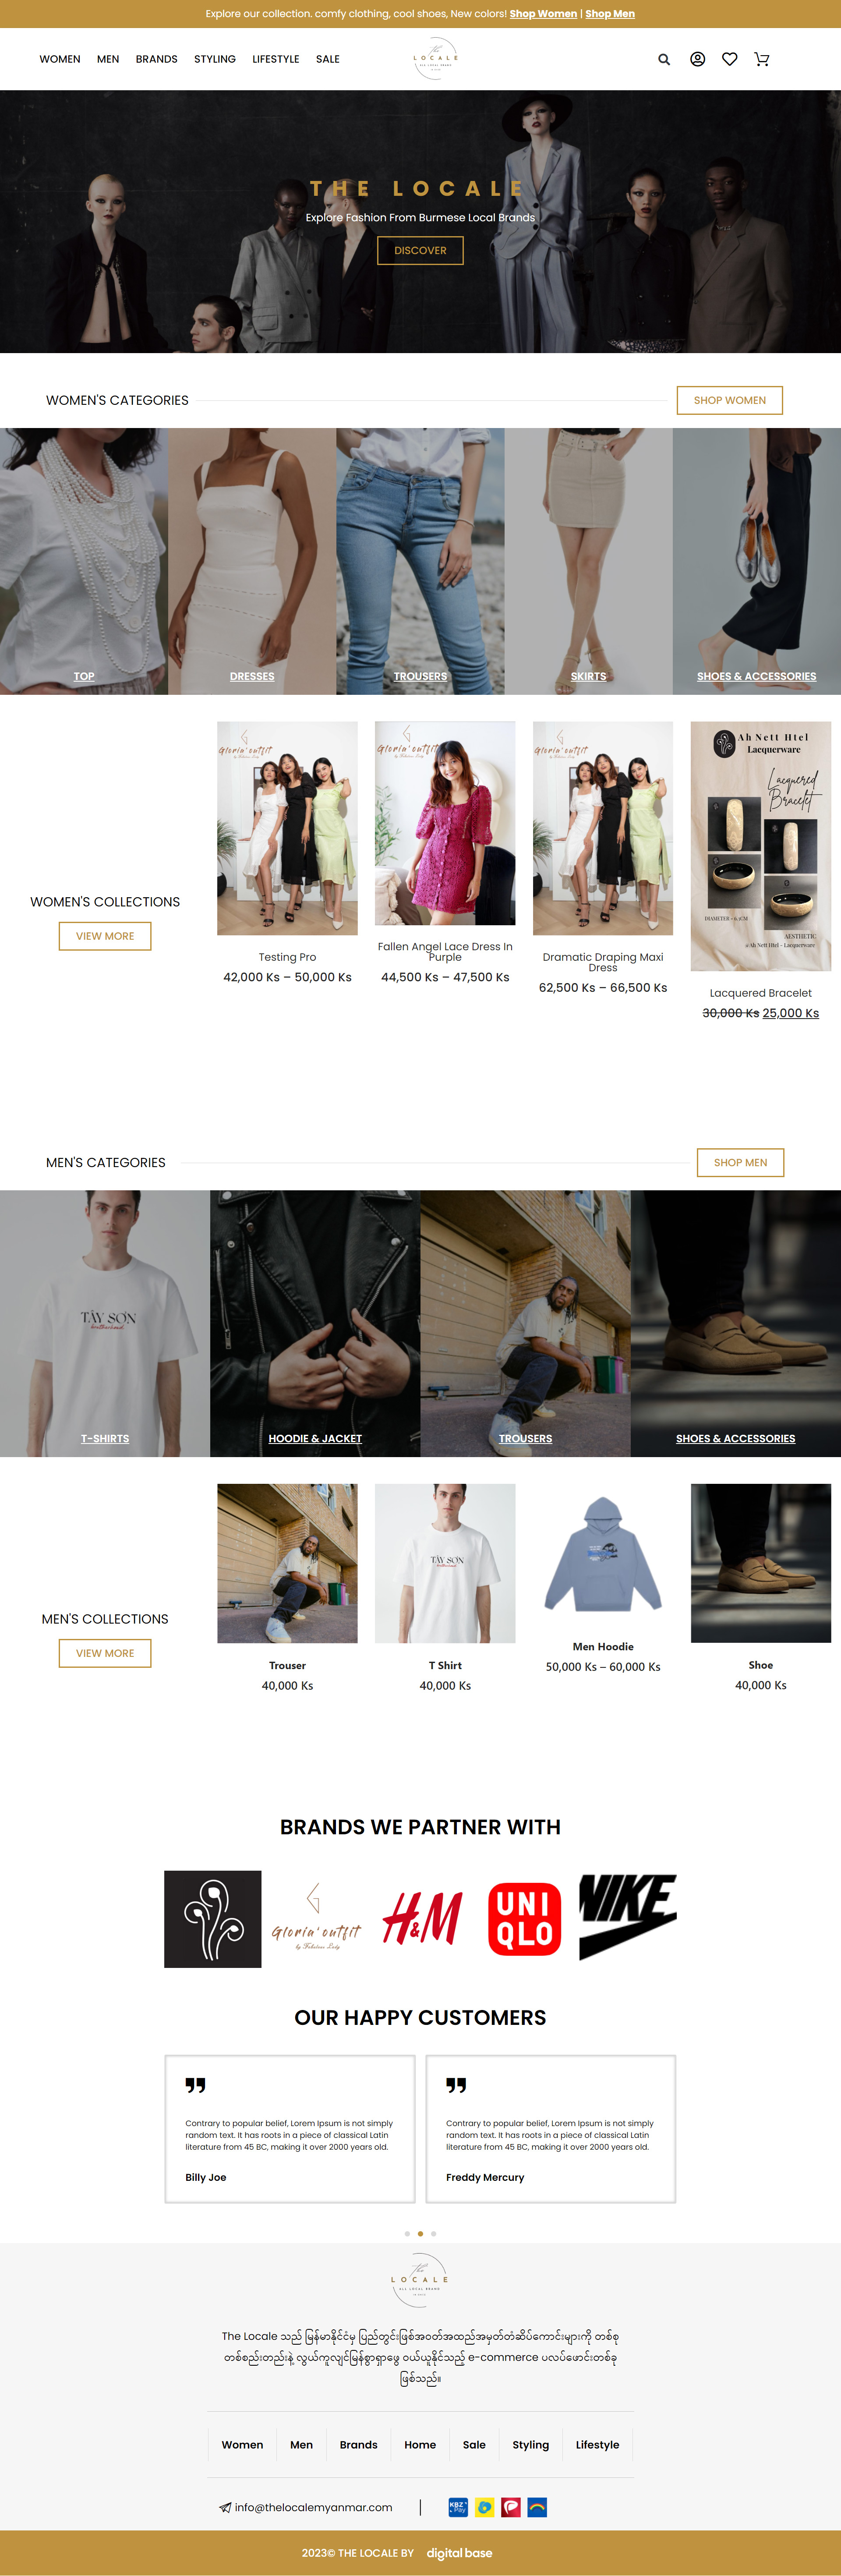The image size is (841, 2576).
Task: Go to the third testimonial carousel dot
Action: tap(433, 2233)
